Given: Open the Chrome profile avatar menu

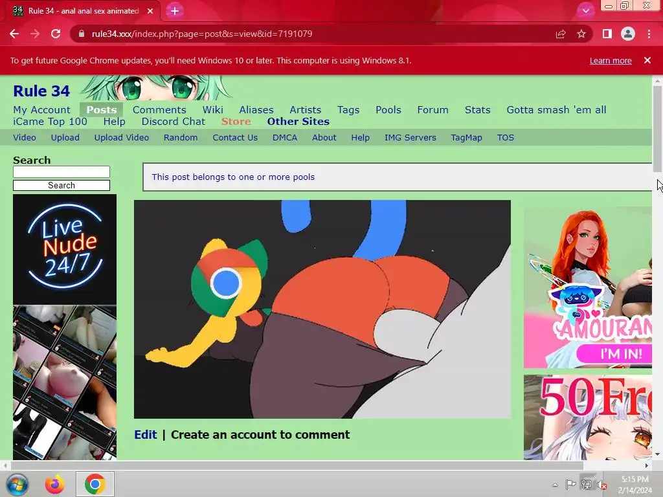Looking at the screenshot, I should point(628,34).
